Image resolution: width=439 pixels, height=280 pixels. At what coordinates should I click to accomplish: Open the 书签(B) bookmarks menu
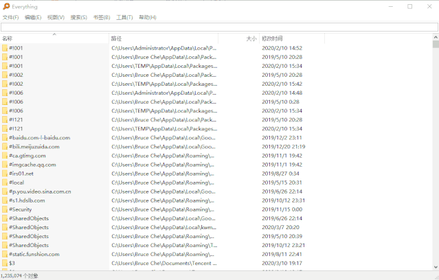pyautogui.click(x=101, y=17)
